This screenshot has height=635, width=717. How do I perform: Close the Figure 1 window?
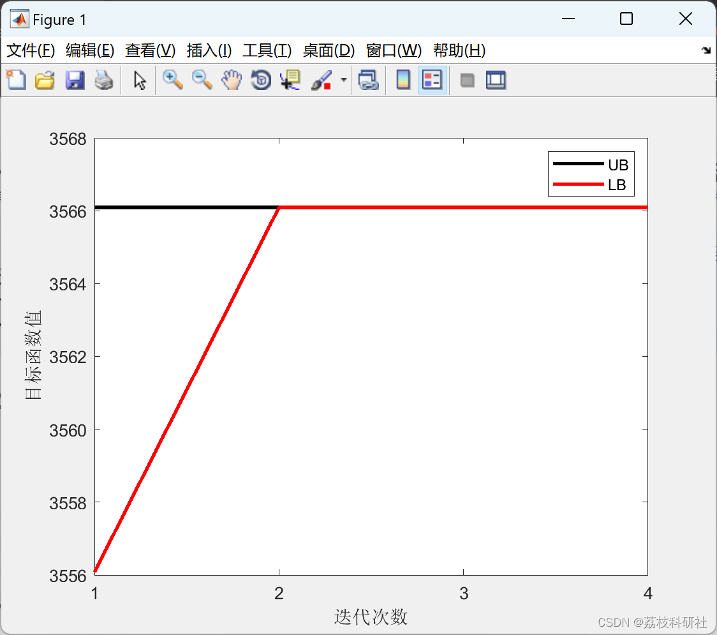[x=686, y=19]
